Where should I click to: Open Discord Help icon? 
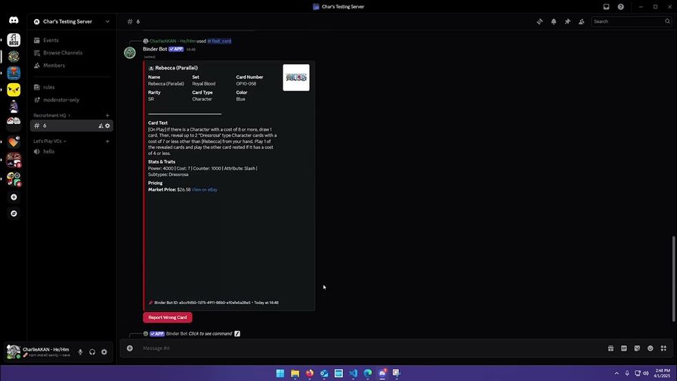[620, 7]
